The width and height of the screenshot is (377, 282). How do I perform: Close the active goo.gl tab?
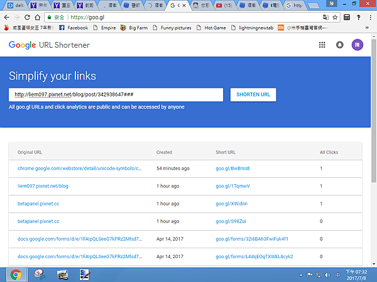point(184,5)
